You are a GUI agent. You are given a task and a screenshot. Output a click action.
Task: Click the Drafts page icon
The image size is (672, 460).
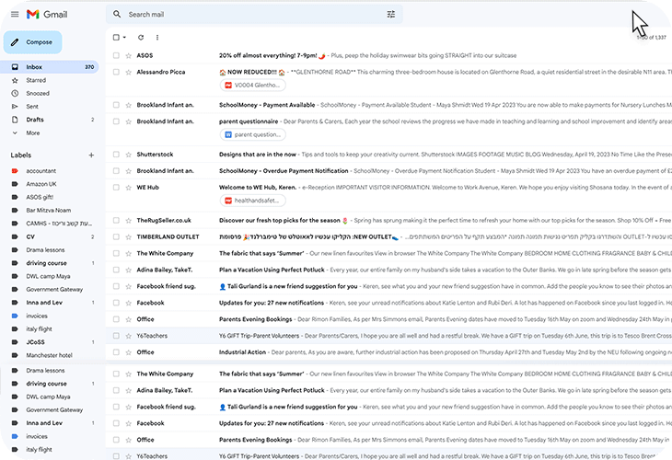[15, 120]
